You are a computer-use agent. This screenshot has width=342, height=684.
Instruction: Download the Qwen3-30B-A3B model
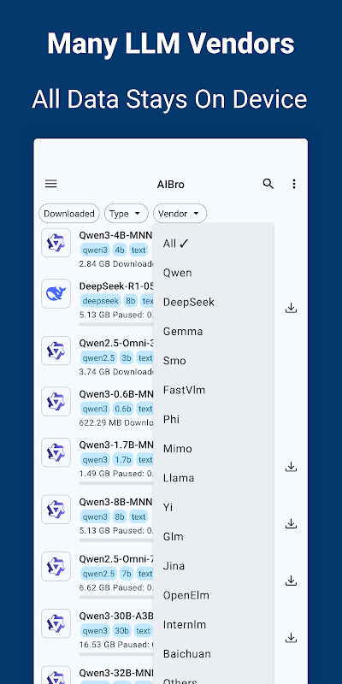(291, 638)
